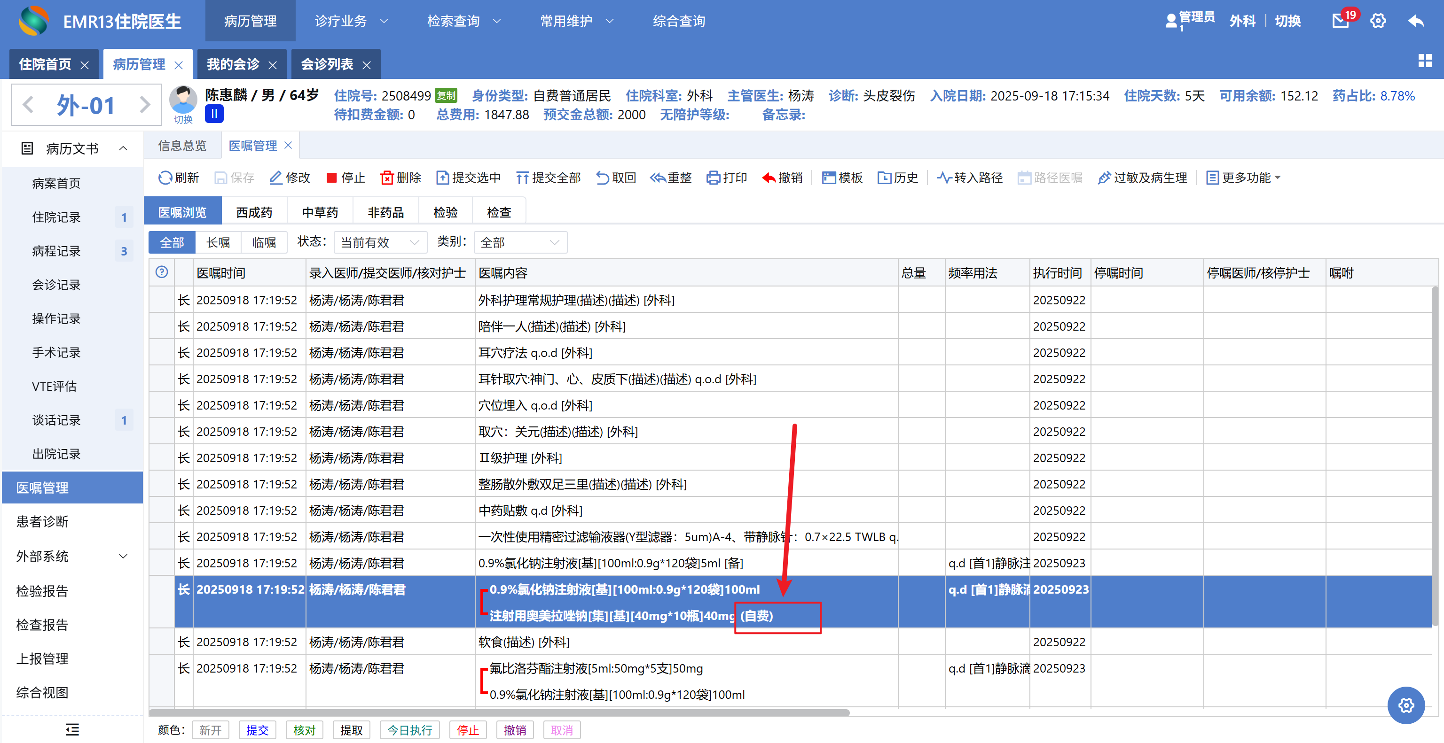The width and height of the screenshot is (1444, 743).
Task: Click the green 复制 badge beside admission number
Action: click(446, 96)
